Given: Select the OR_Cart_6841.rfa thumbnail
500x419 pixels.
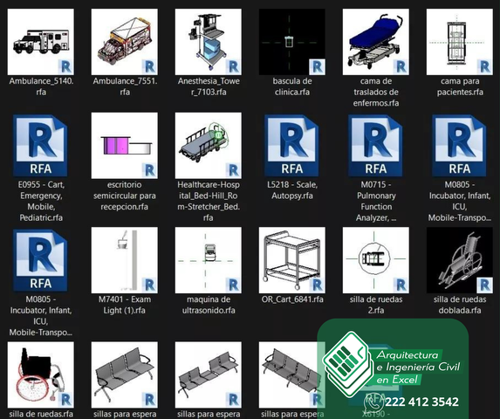Looking at the screenshot, I should (x=292, y=260).
